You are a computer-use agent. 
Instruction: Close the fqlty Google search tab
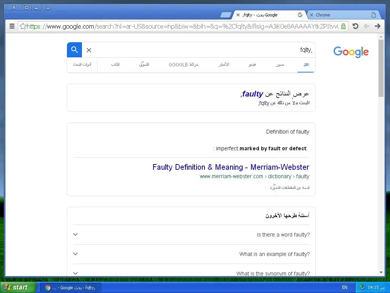238,15
